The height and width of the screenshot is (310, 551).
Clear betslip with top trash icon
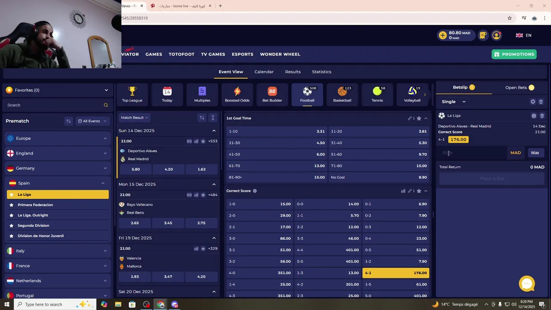541,102
